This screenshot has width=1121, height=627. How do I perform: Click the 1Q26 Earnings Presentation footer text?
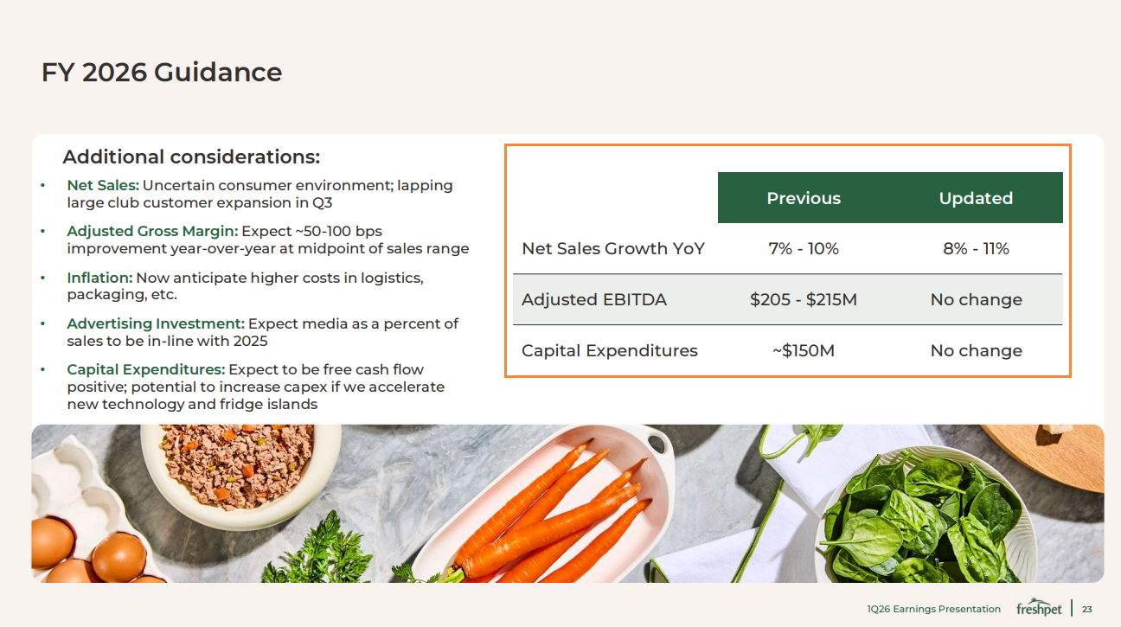tap(934, 609)
